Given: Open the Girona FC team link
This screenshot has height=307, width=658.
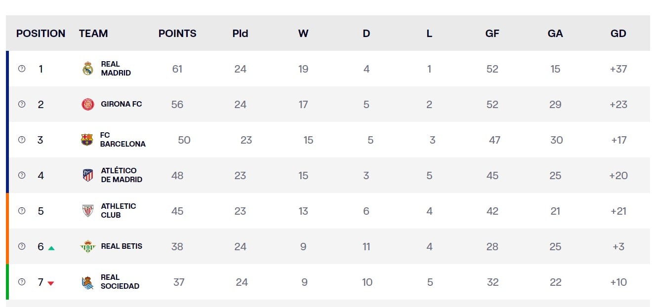Looking at the screenshot, I should pos(121,104).
